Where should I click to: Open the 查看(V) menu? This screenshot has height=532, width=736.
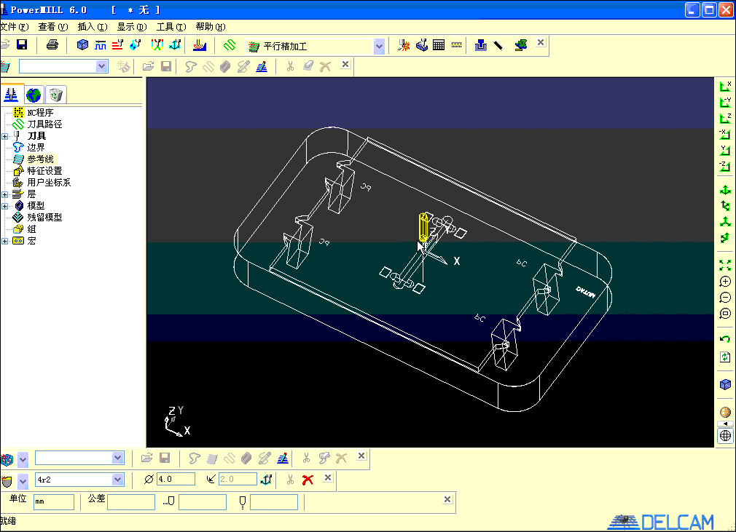point(53,27)
